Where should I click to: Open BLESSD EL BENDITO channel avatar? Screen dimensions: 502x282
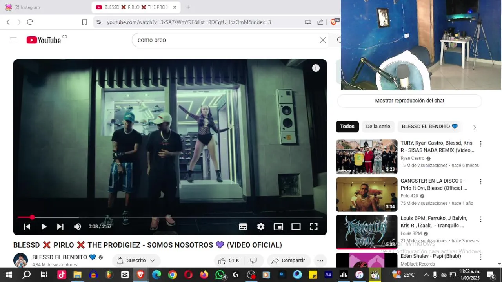point(21,260)
